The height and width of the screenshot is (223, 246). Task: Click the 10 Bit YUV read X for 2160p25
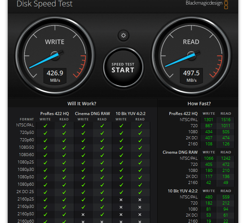140,200
